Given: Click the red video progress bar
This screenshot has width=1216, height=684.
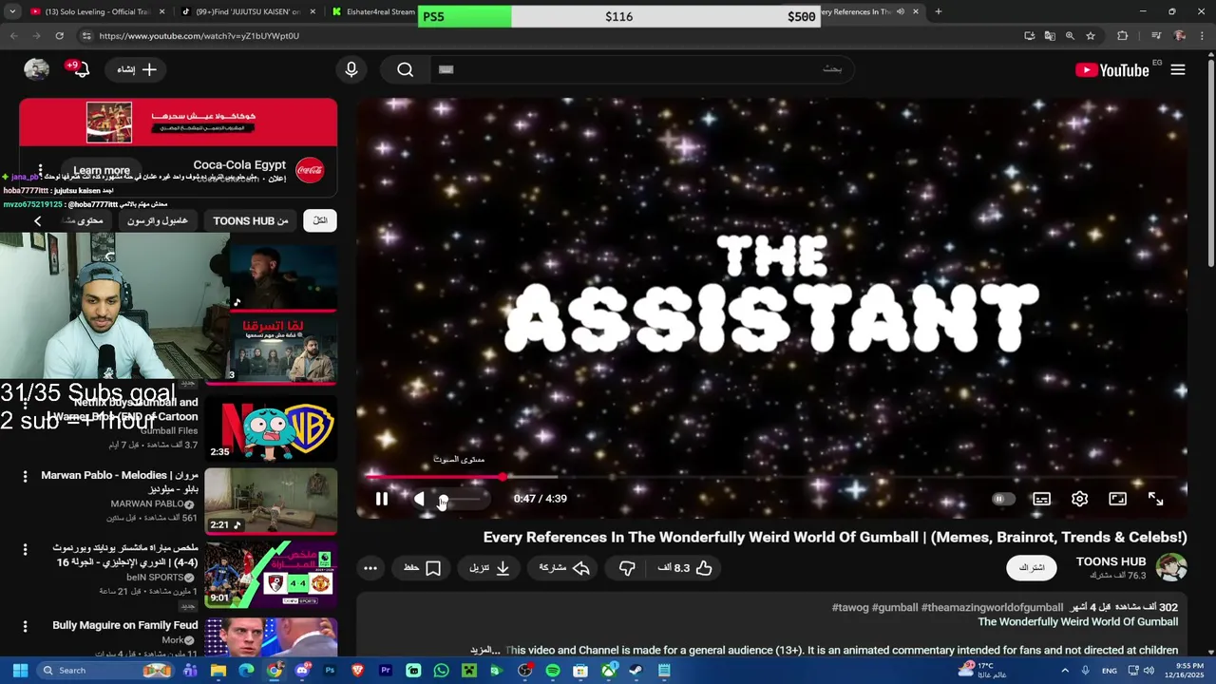Looking at the screenshot, I should [771, 477].
